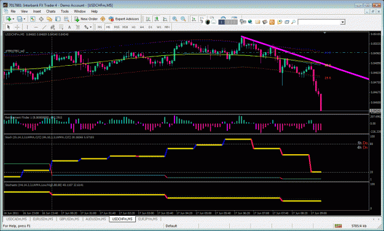This screenshot has height=231, width=384.
Task: Click the Profiles toolbar icon
Action: pyautogui.click(x=20, y=19)
